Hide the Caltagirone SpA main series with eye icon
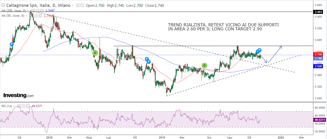 click(x=78, y=5)
